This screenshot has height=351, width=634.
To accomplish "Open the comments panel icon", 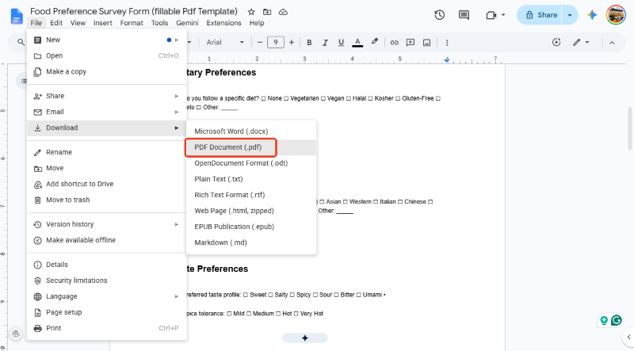I will [464, 15].
